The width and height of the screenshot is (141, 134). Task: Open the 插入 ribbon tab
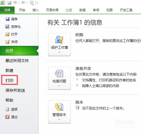[36, 10]
